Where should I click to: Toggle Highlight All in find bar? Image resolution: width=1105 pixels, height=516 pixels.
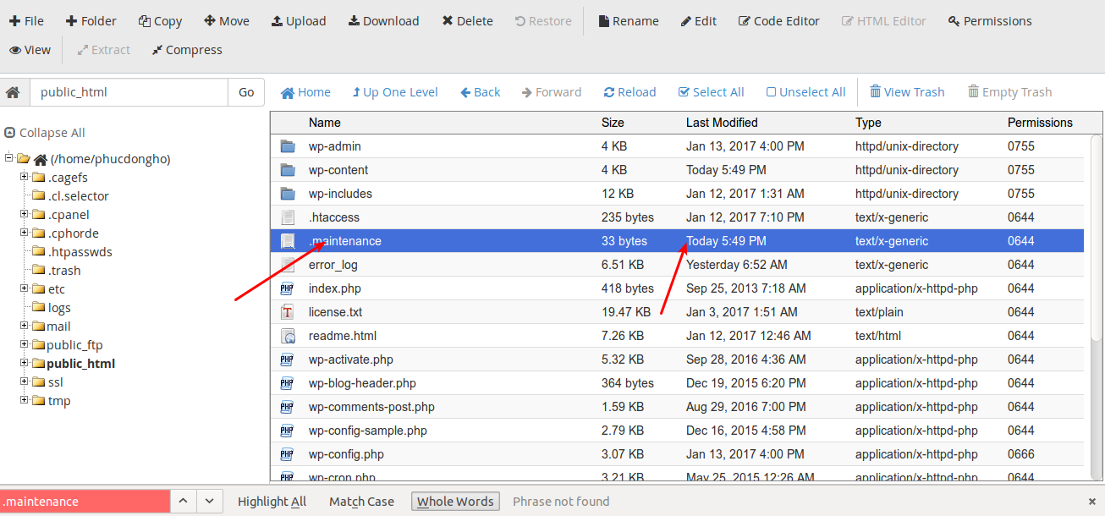coord(272,502)
